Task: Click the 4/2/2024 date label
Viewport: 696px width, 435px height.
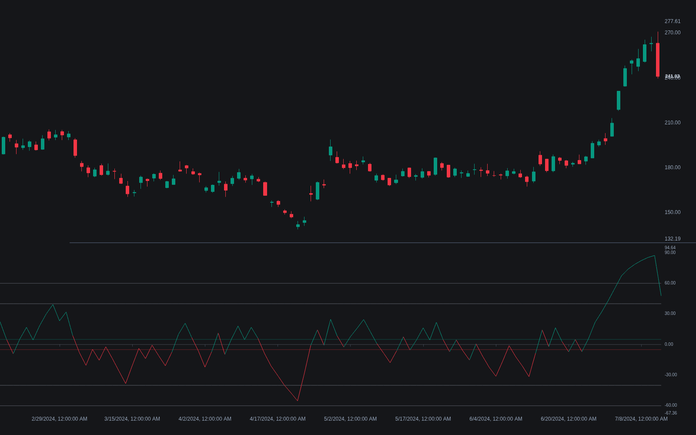Action: [x=205, y=419]
